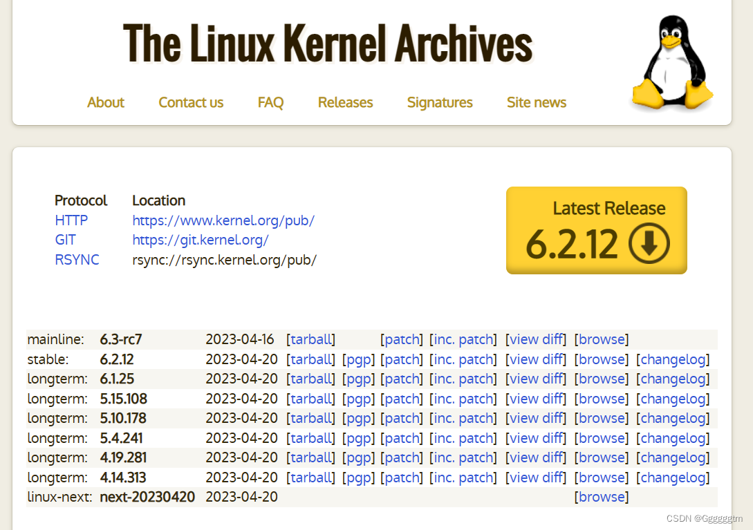Image resolution: width=753 pixels, height=530 pixels.
Task: Download the 6.3-rc7 mainline tarball
Action: [x=311, y=339]
